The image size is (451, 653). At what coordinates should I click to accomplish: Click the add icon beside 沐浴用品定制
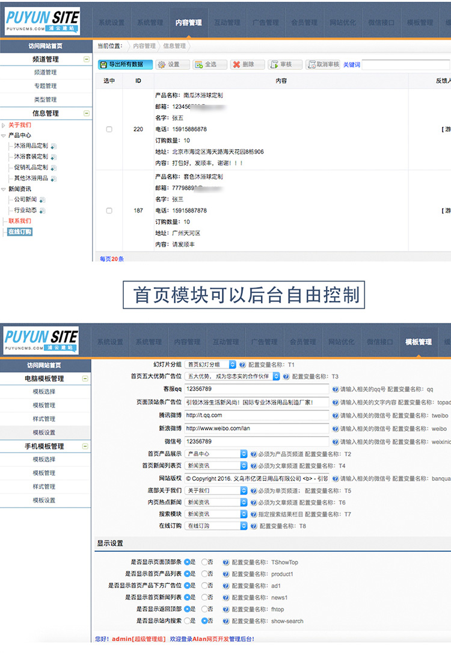pyautogui.click(x=54, y=146)
